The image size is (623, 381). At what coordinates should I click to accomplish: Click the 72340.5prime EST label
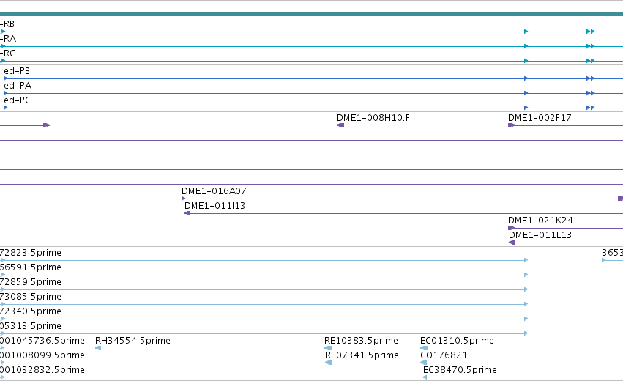[31, 311]
